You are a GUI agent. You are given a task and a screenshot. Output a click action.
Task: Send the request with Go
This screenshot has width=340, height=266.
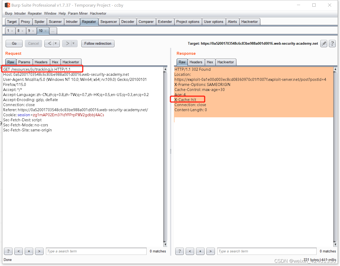pyautogui.click(x=14, y=43)
